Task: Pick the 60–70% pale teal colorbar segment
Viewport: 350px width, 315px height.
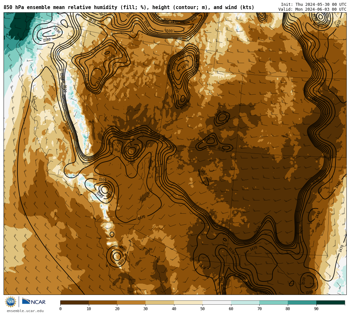Action: click(245, 302)
